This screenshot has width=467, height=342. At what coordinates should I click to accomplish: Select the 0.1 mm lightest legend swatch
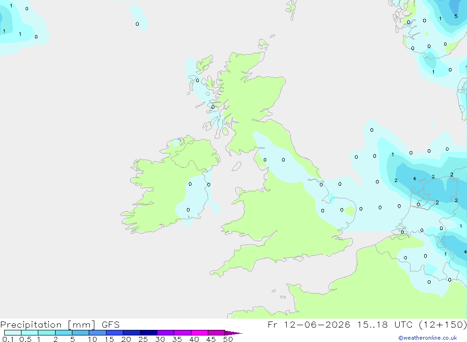tap(13, 333)
